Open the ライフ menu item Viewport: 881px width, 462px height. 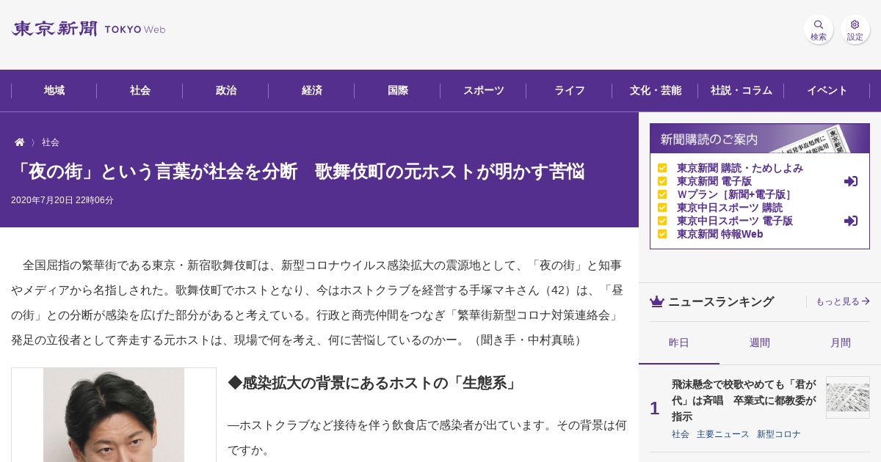pyautogui.click(x=570, y=91)
